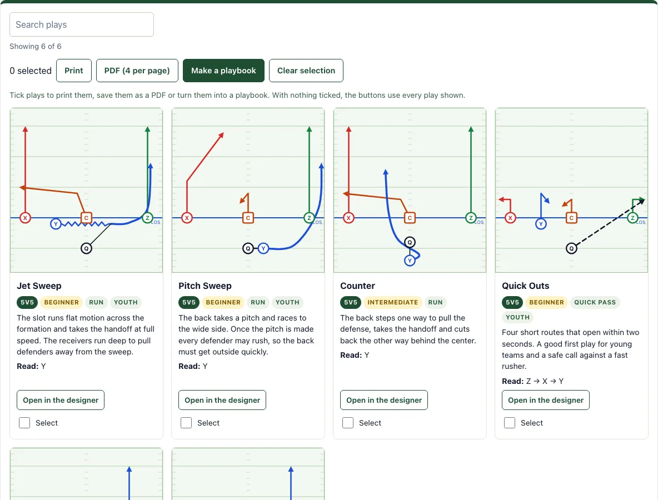This screenshot has width=658, height=500.
Task: Click the Pitch Sweep play diagram thumbnail
Action: pyautogui.click(x=248, y=191)
